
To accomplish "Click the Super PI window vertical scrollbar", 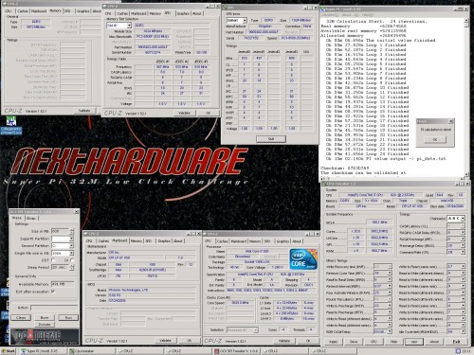I will coord(466,97).
